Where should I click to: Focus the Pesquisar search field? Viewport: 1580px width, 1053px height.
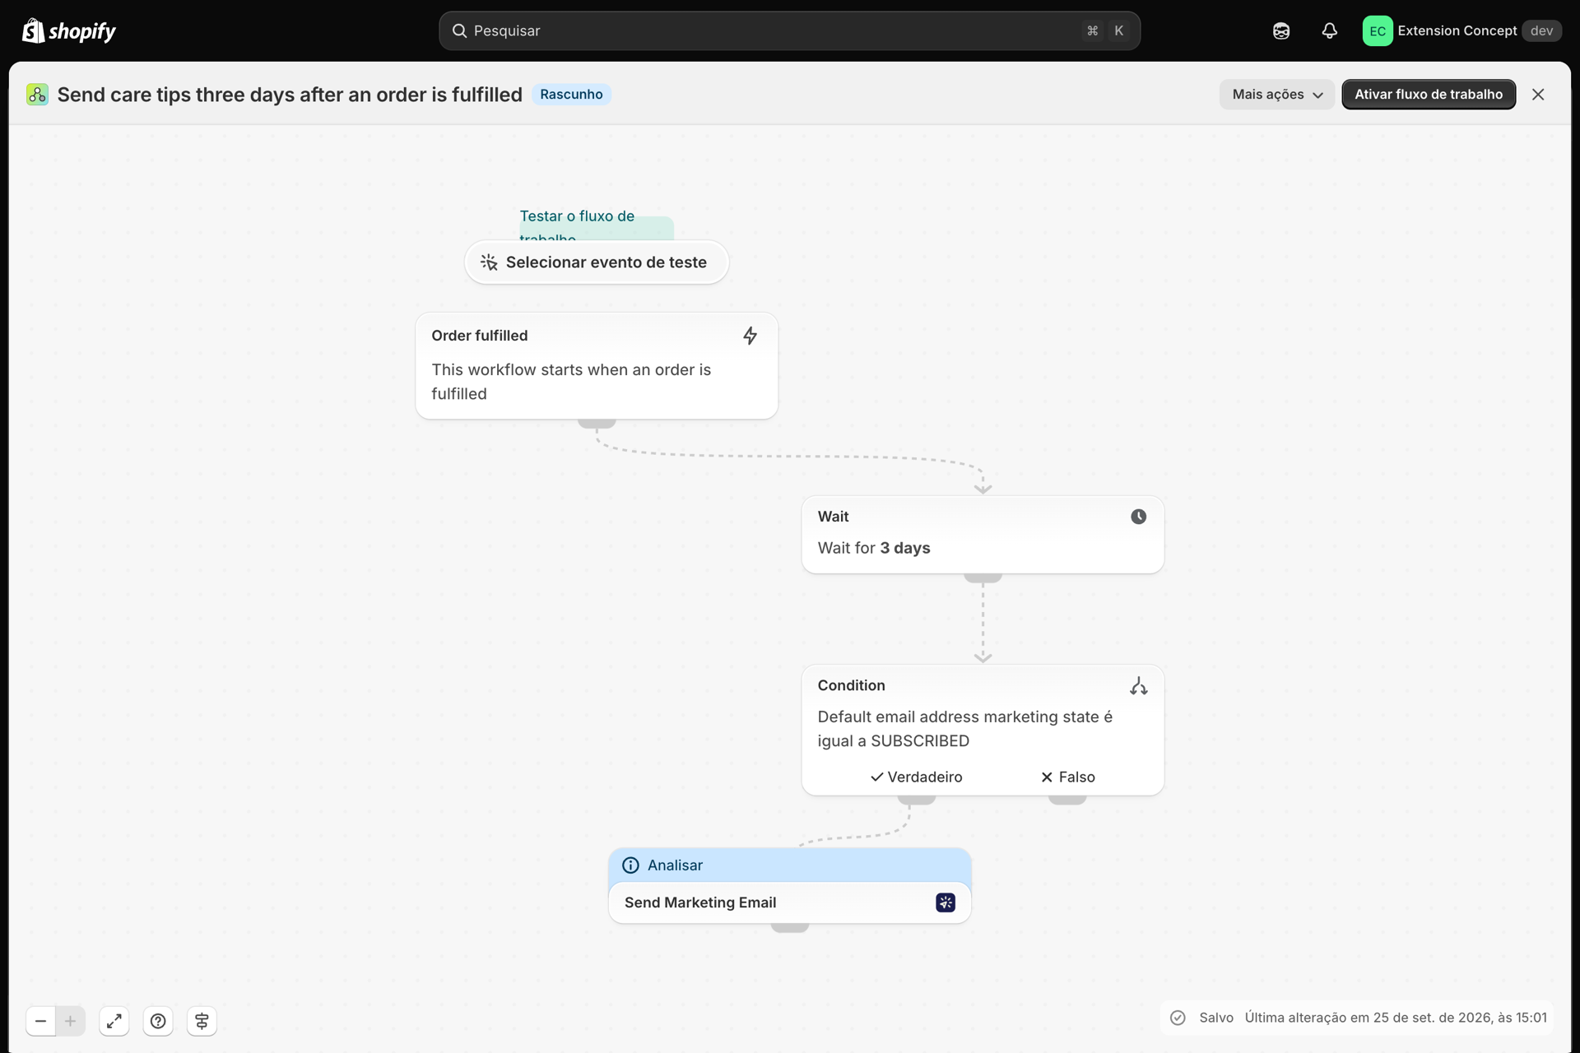tap(789, 30)
